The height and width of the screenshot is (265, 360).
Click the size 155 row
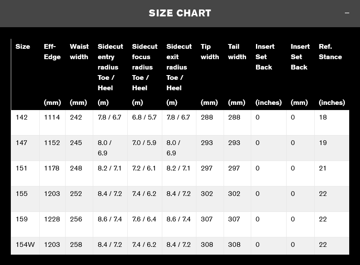22,194
